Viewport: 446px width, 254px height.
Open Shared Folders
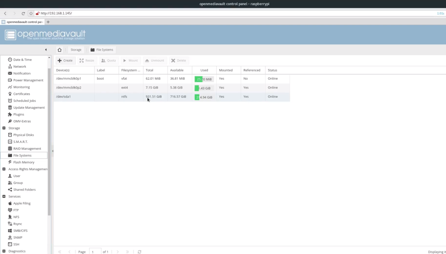click(24, 190)
